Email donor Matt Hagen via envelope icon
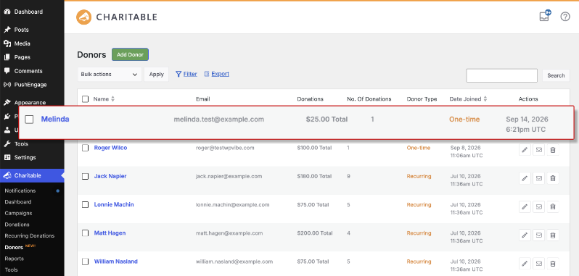Viewport: 579px width, 276px height. (x=539, y=235)
